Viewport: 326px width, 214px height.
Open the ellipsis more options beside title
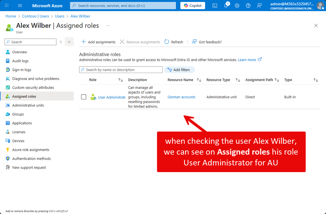(x=108, y=26)
